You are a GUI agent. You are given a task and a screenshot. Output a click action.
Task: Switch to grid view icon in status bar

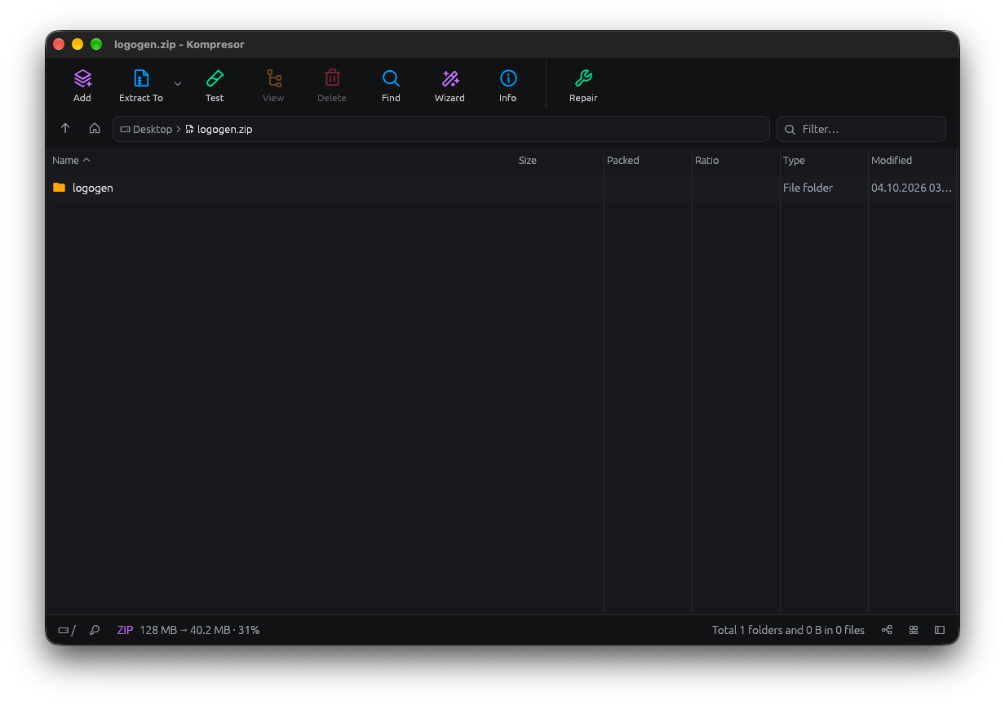point(914,630)
